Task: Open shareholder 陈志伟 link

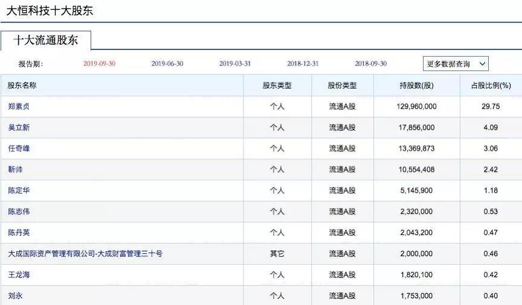Action: pyautogui.click(x=19, y=212)
